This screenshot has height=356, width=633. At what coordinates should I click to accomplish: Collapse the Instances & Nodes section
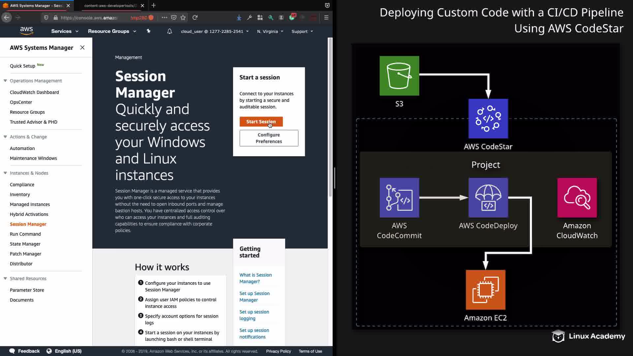pyautogui.click(x=5, y=173)
